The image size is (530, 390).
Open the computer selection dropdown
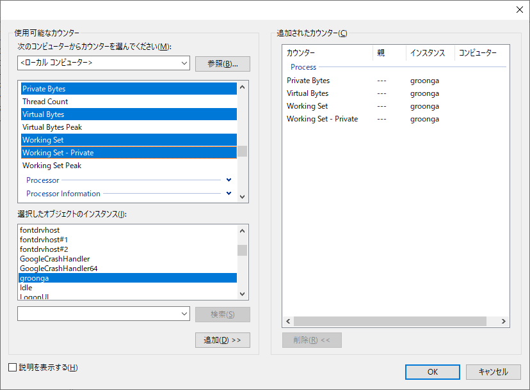point(184,63)
